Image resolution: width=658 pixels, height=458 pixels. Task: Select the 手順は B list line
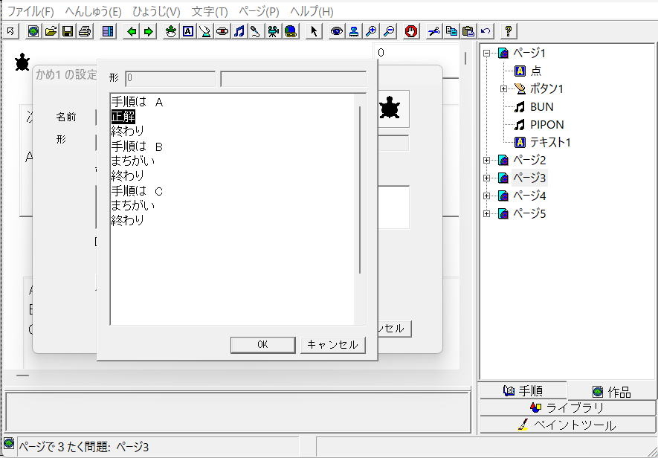pos(138,146)
